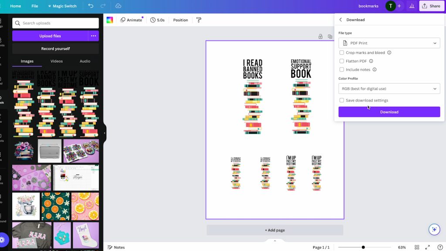Check the Flatten PDF option
The width and height of the screenshot is (446, 251).
[342, 61]
